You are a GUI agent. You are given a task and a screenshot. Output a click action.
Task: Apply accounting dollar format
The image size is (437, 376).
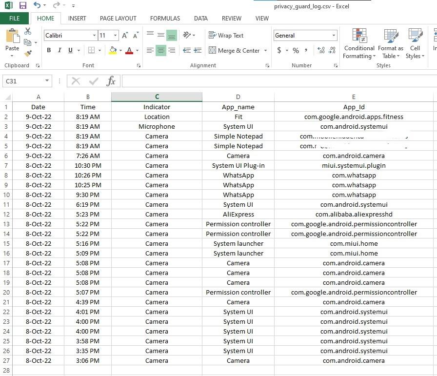pyautogui.click(x=279, y=50)
